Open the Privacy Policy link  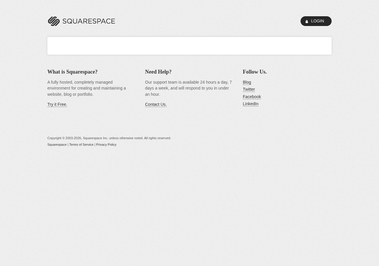(106, 145)
